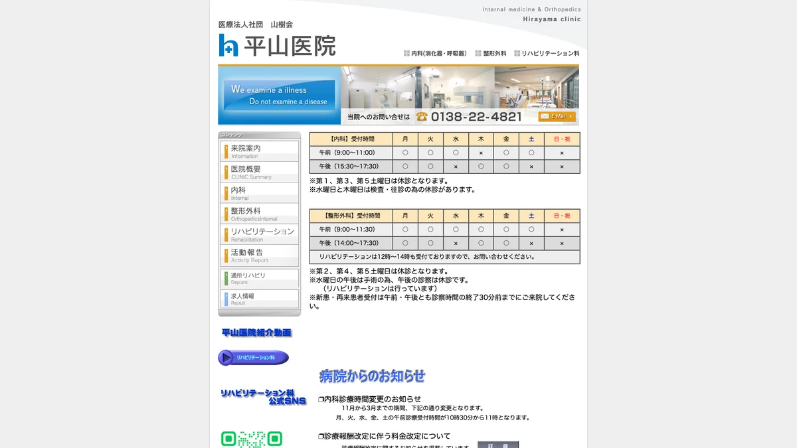Click 【整形外科】受付時間 table header
Viewport: 797px width, 448px height.
351,216
